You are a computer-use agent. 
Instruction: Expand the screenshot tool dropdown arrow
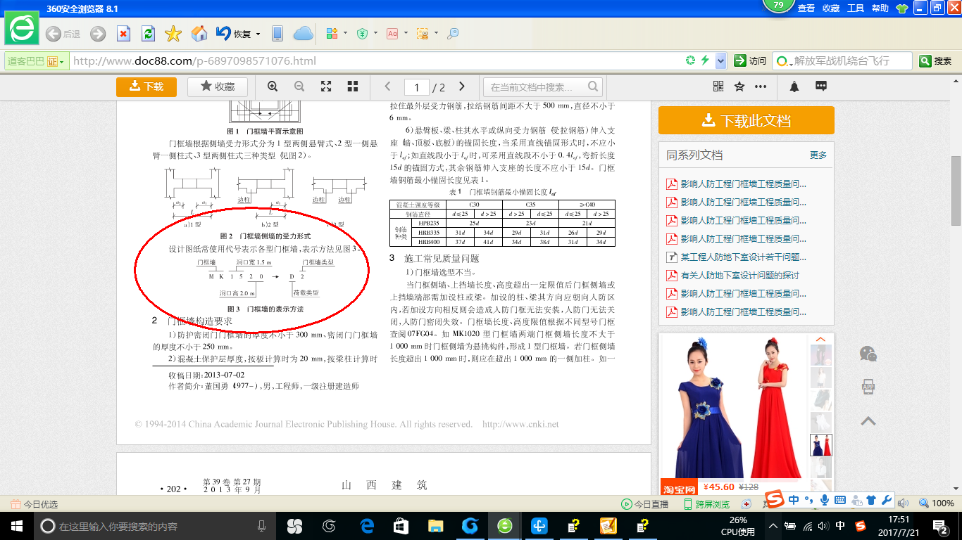tap(436, 34)
